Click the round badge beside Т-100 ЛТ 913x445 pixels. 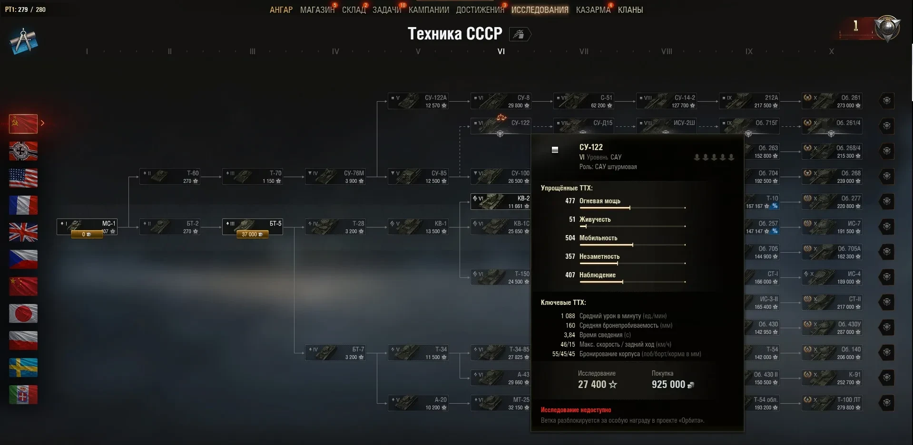[x=886, y=403]
